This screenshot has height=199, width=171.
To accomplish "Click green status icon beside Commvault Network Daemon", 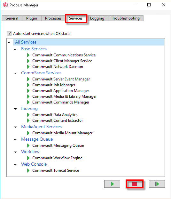I will tap(28, 67).
